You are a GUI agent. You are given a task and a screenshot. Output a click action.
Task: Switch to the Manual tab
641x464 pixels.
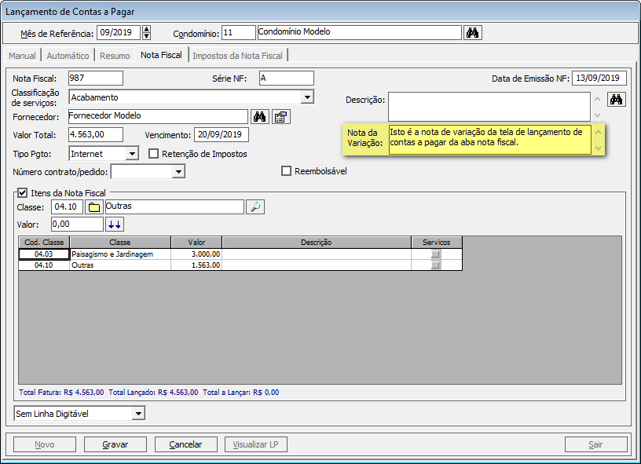tap(22, 56)
